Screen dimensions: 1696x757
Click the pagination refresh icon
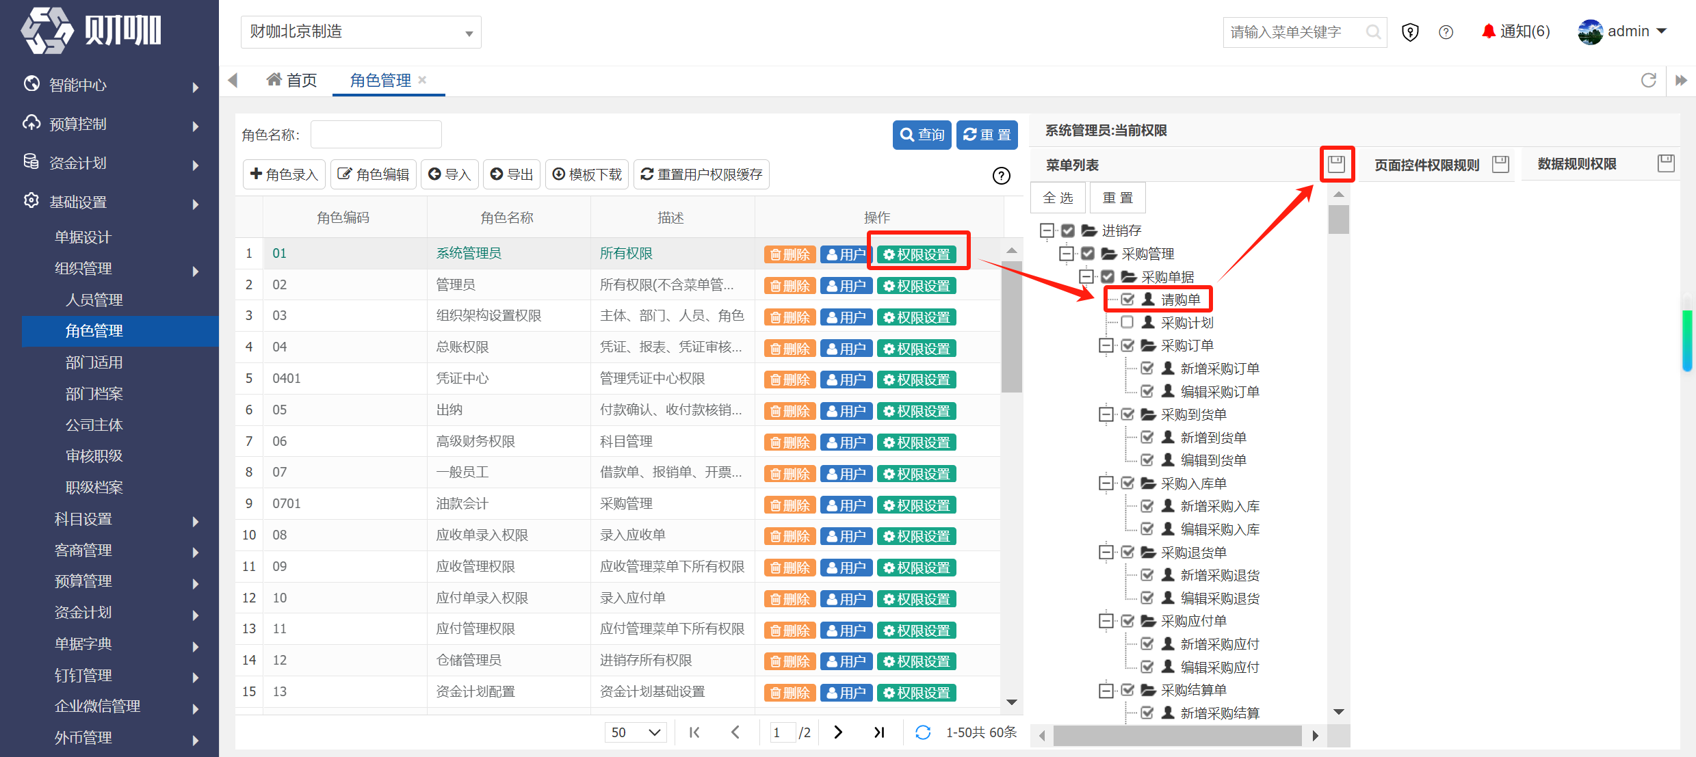click(x=922, y=732)
